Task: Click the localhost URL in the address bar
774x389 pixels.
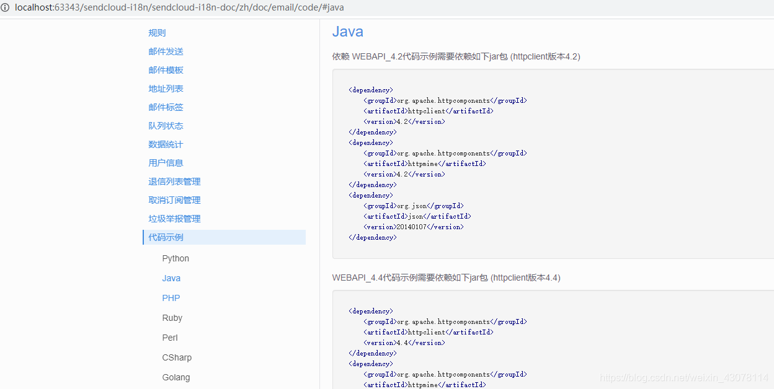Action: [x=179, y=8]
